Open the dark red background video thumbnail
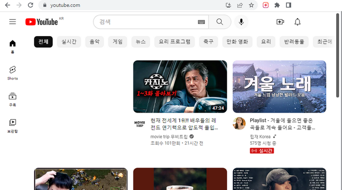 pos(180,179)
